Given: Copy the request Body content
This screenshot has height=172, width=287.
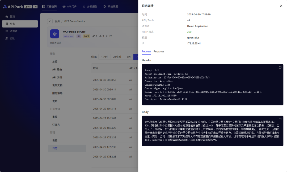Looking at the screenshot, I should [280, 118].
